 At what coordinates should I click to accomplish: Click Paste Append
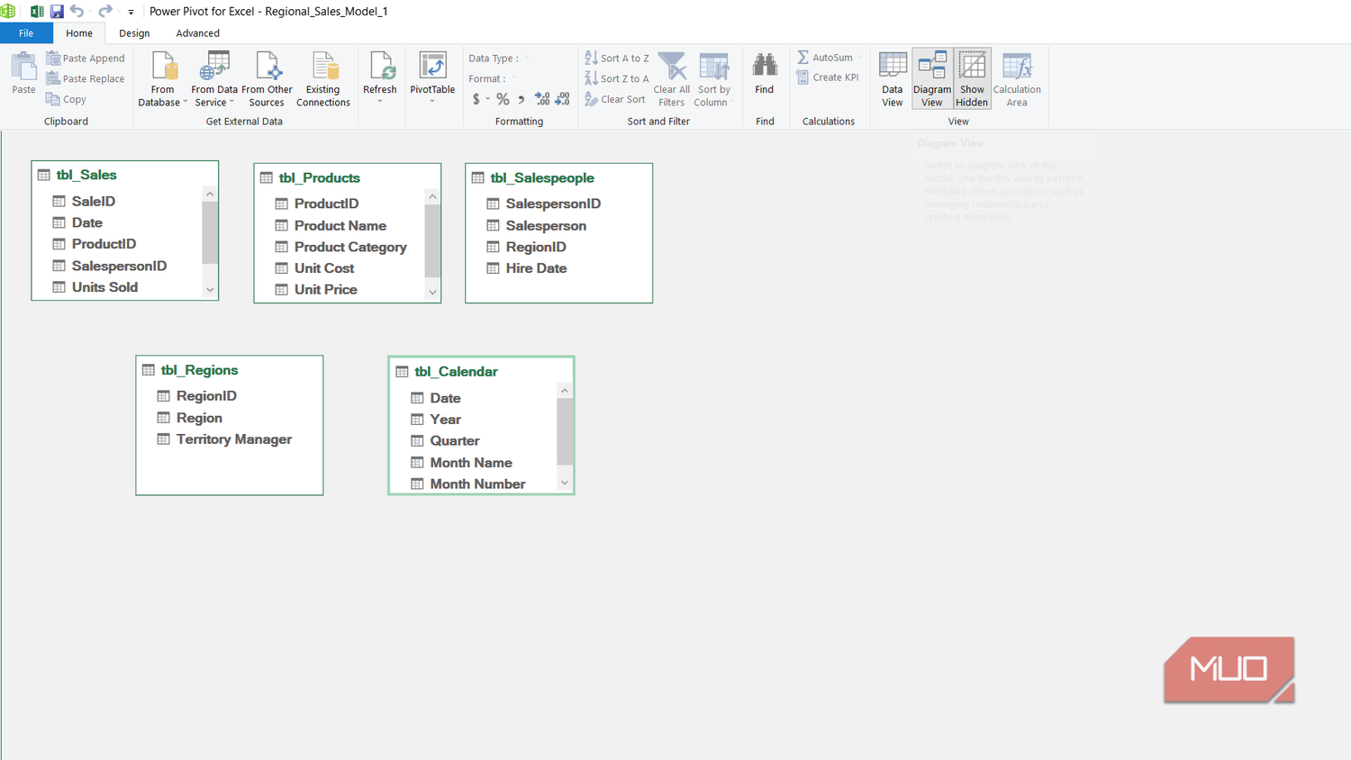click(86, 59)
